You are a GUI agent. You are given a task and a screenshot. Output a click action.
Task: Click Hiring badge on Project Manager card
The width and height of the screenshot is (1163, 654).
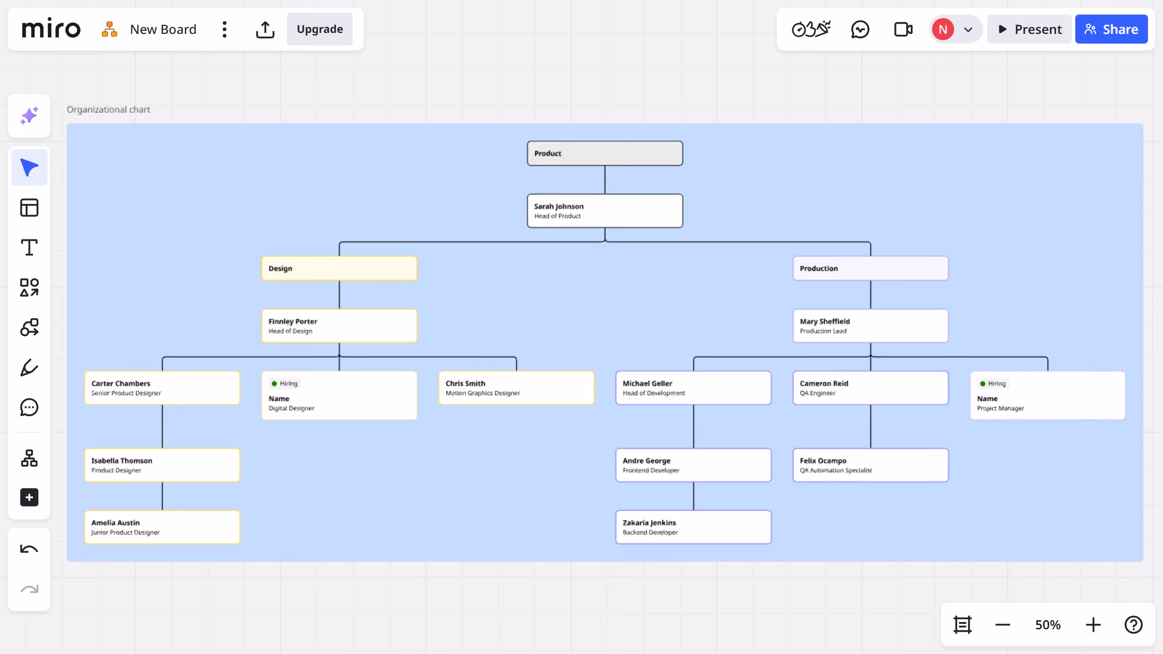tap(993, 384)
